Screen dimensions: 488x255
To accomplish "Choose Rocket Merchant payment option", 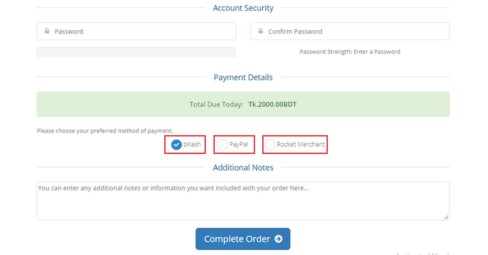I will (270, 144).
